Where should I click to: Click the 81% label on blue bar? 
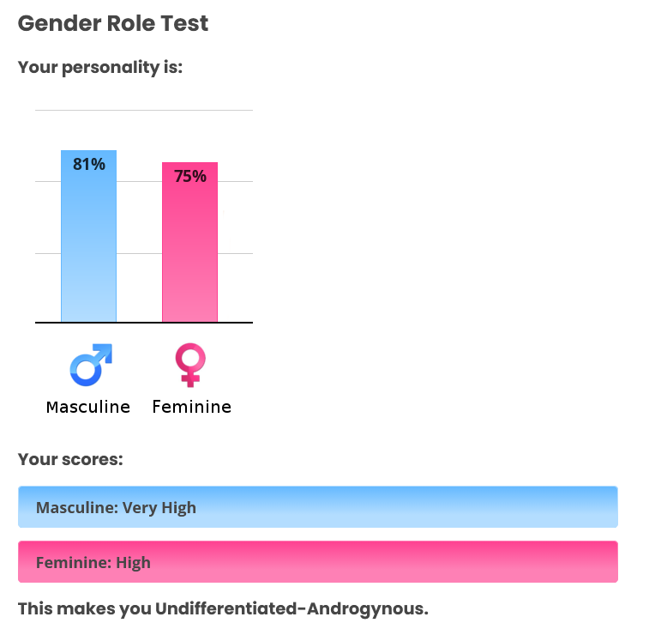click(89, 165)
